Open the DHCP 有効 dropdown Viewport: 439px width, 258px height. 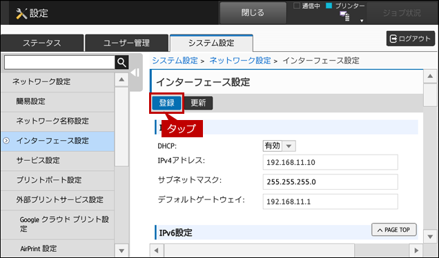click(279, 146)
